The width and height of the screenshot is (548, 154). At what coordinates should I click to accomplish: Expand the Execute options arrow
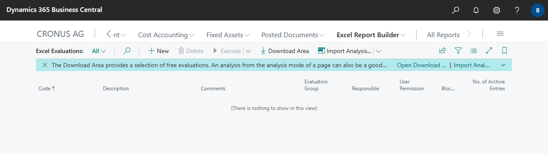(248, 51)
